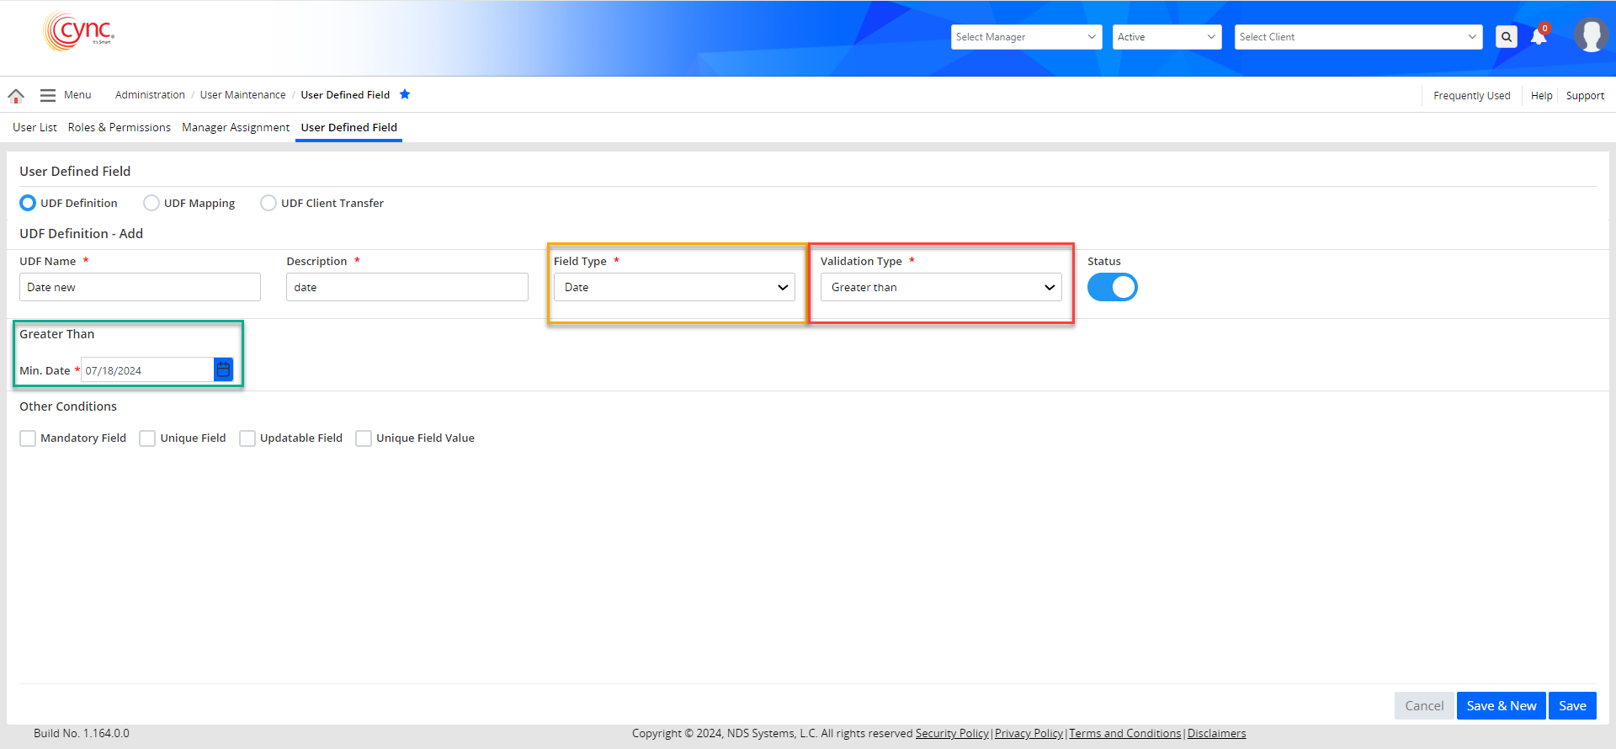Toggle the Status switch off
Screen dimensions: 1616x749
tap(1112, 287)
